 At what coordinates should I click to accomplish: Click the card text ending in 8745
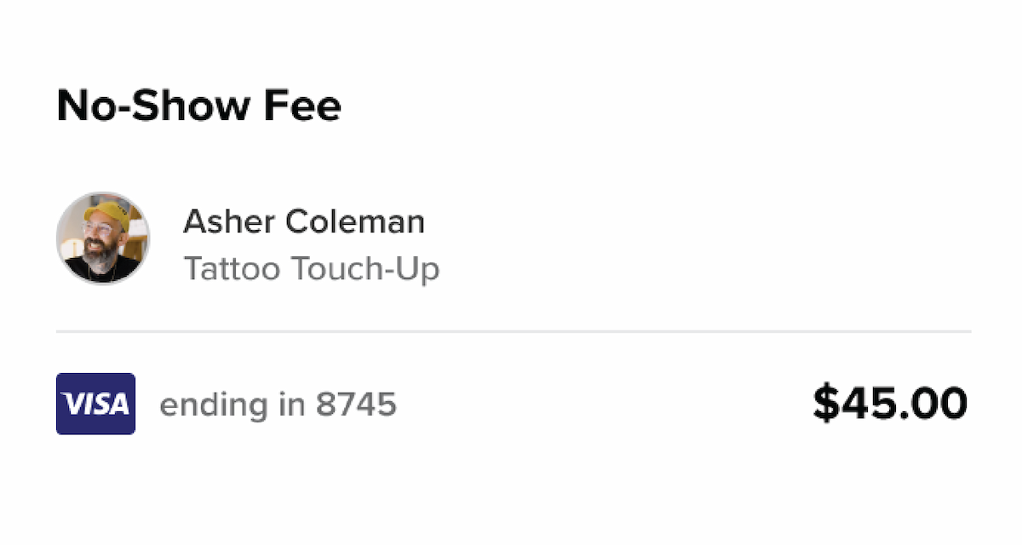[278, 404]
